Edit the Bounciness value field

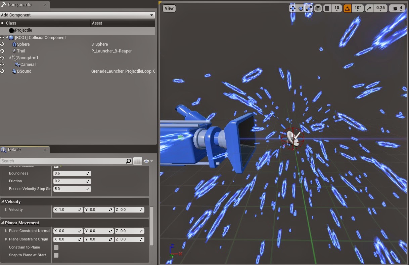[72, 174]
